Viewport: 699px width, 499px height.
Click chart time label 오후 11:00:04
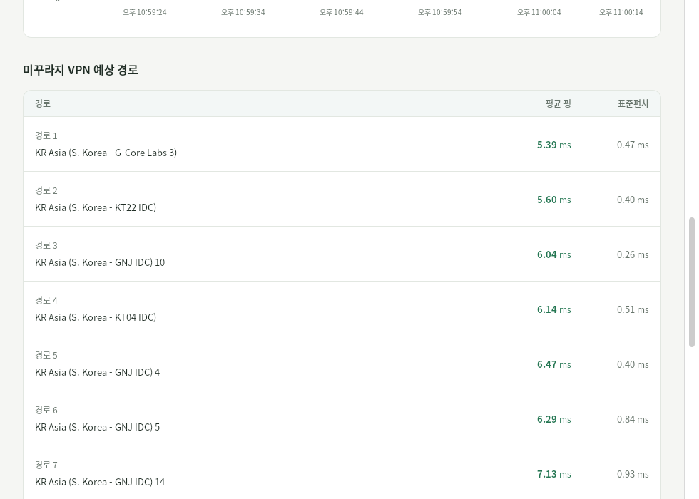coord(539,12)
